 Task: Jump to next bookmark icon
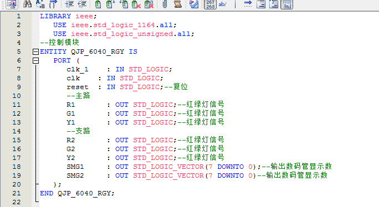click(110, 4)
